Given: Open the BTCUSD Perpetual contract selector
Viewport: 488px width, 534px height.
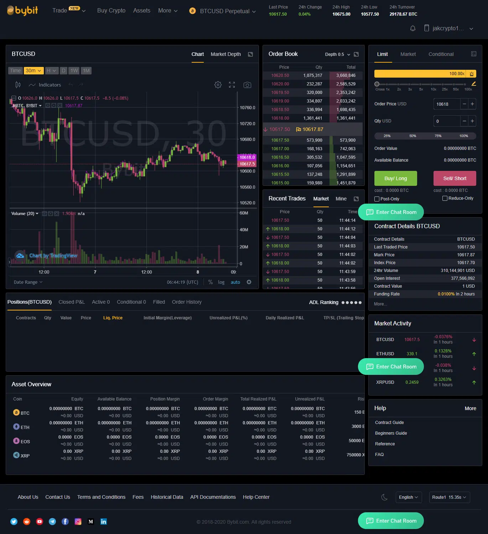Looking at the screenshot, I should pyautogui.click(x=223, y=11).
